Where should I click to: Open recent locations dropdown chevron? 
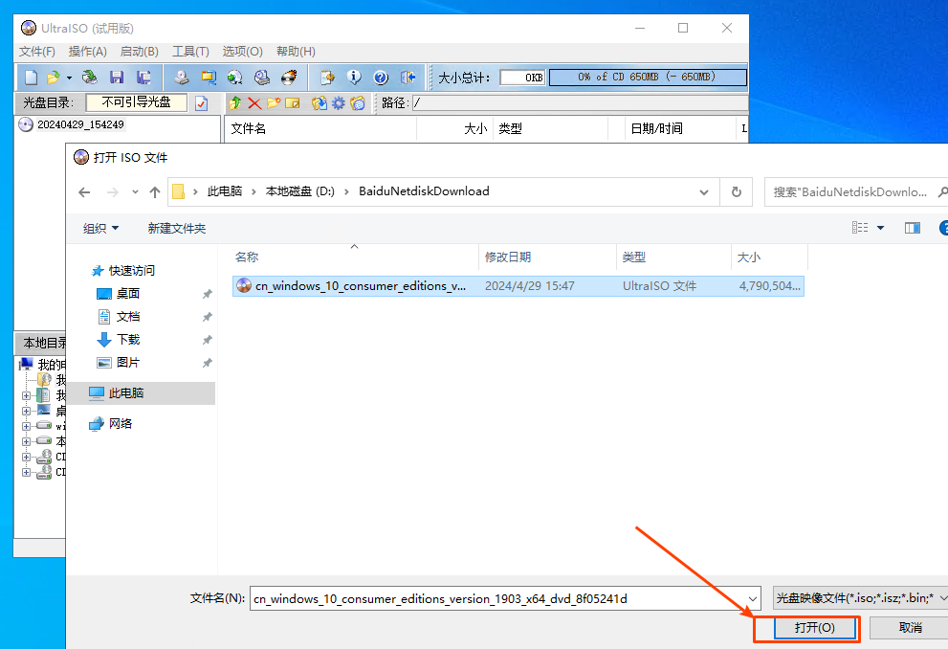(x=135, y=192)
